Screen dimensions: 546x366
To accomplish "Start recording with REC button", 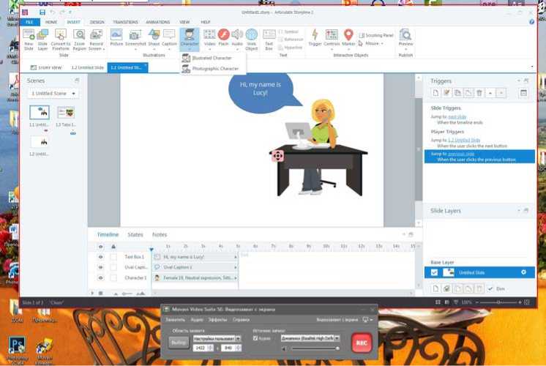I will click(362, 343).
